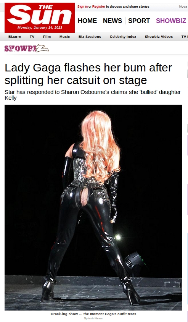The image size is (188, 322).
Task: Open the Celebrity Index tab
Action: click(x=123, y=37)
